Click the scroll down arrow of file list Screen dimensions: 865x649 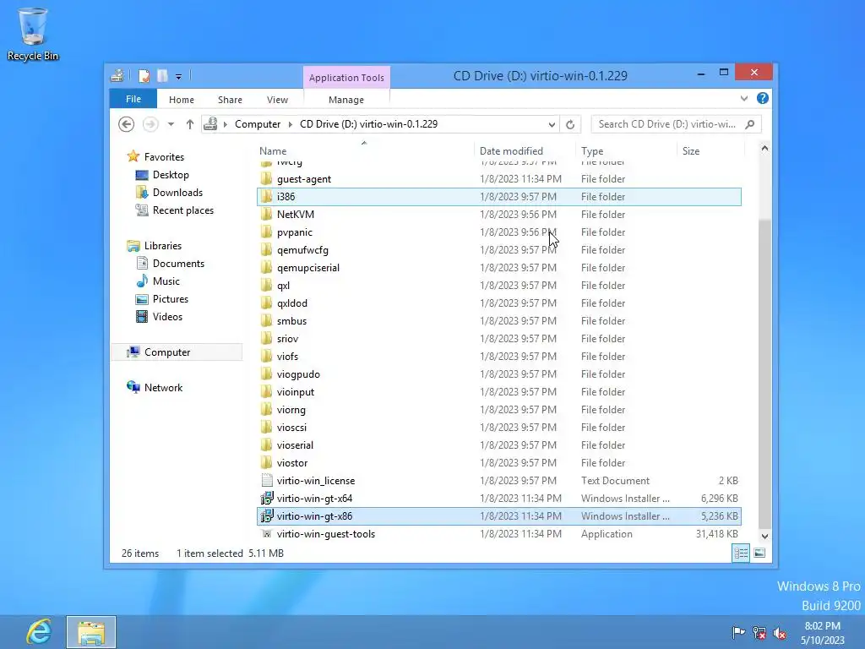[764, 537]
